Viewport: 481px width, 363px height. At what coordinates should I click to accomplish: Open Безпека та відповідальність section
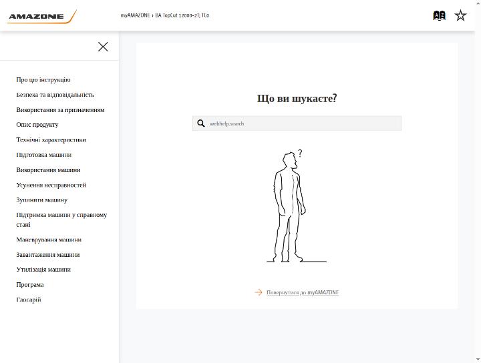click(55, 95)
